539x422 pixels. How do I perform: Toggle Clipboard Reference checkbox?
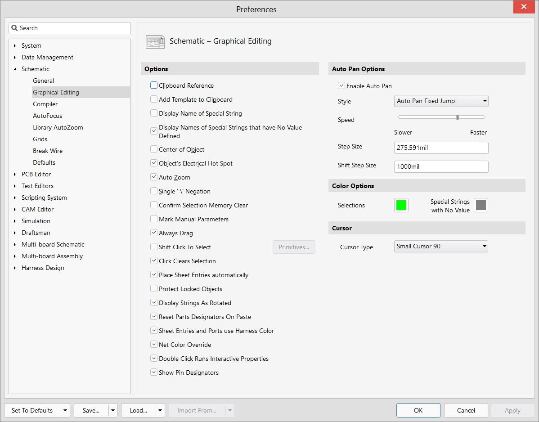pyautogui.click(x=154, y=85)
